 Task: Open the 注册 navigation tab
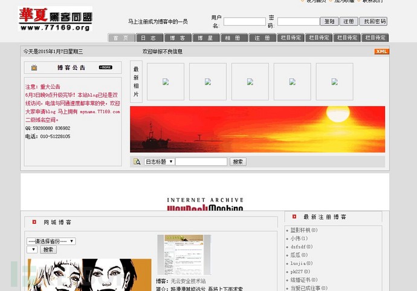(x=262, y=38)
